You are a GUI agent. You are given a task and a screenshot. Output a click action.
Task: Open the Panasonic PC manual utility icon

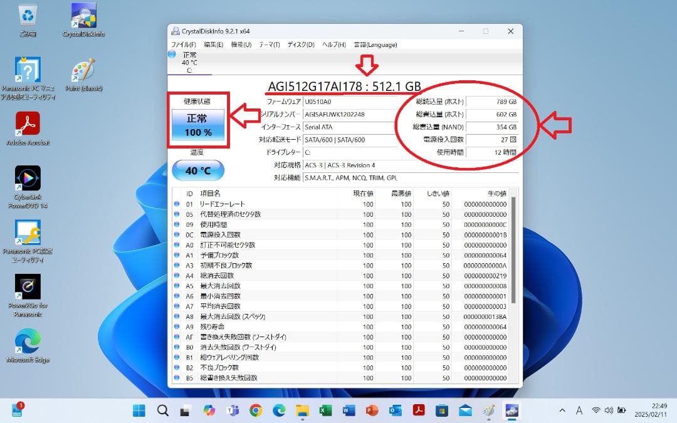pyautogui.click(x=28, y=69)
